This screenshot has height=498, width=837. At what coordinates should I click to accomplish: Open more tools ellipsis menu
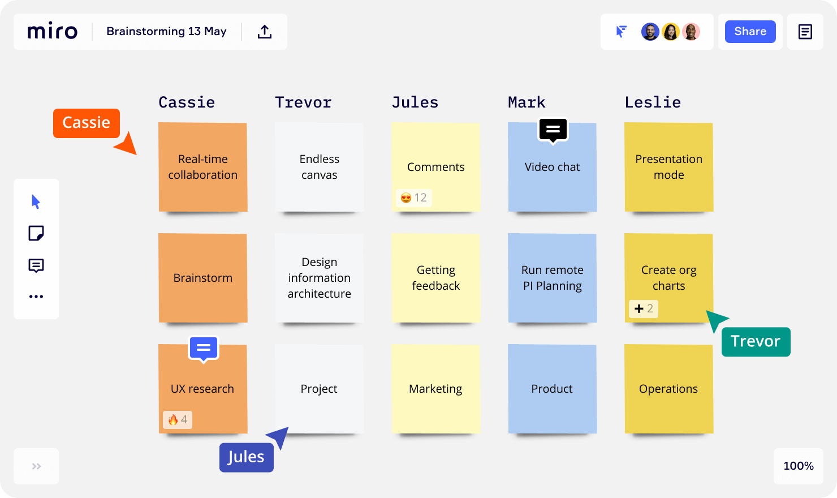click(36, 297)
